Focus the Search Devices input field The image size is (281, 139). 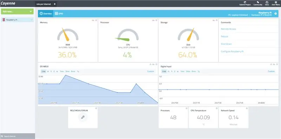click(x=18, y=136)
